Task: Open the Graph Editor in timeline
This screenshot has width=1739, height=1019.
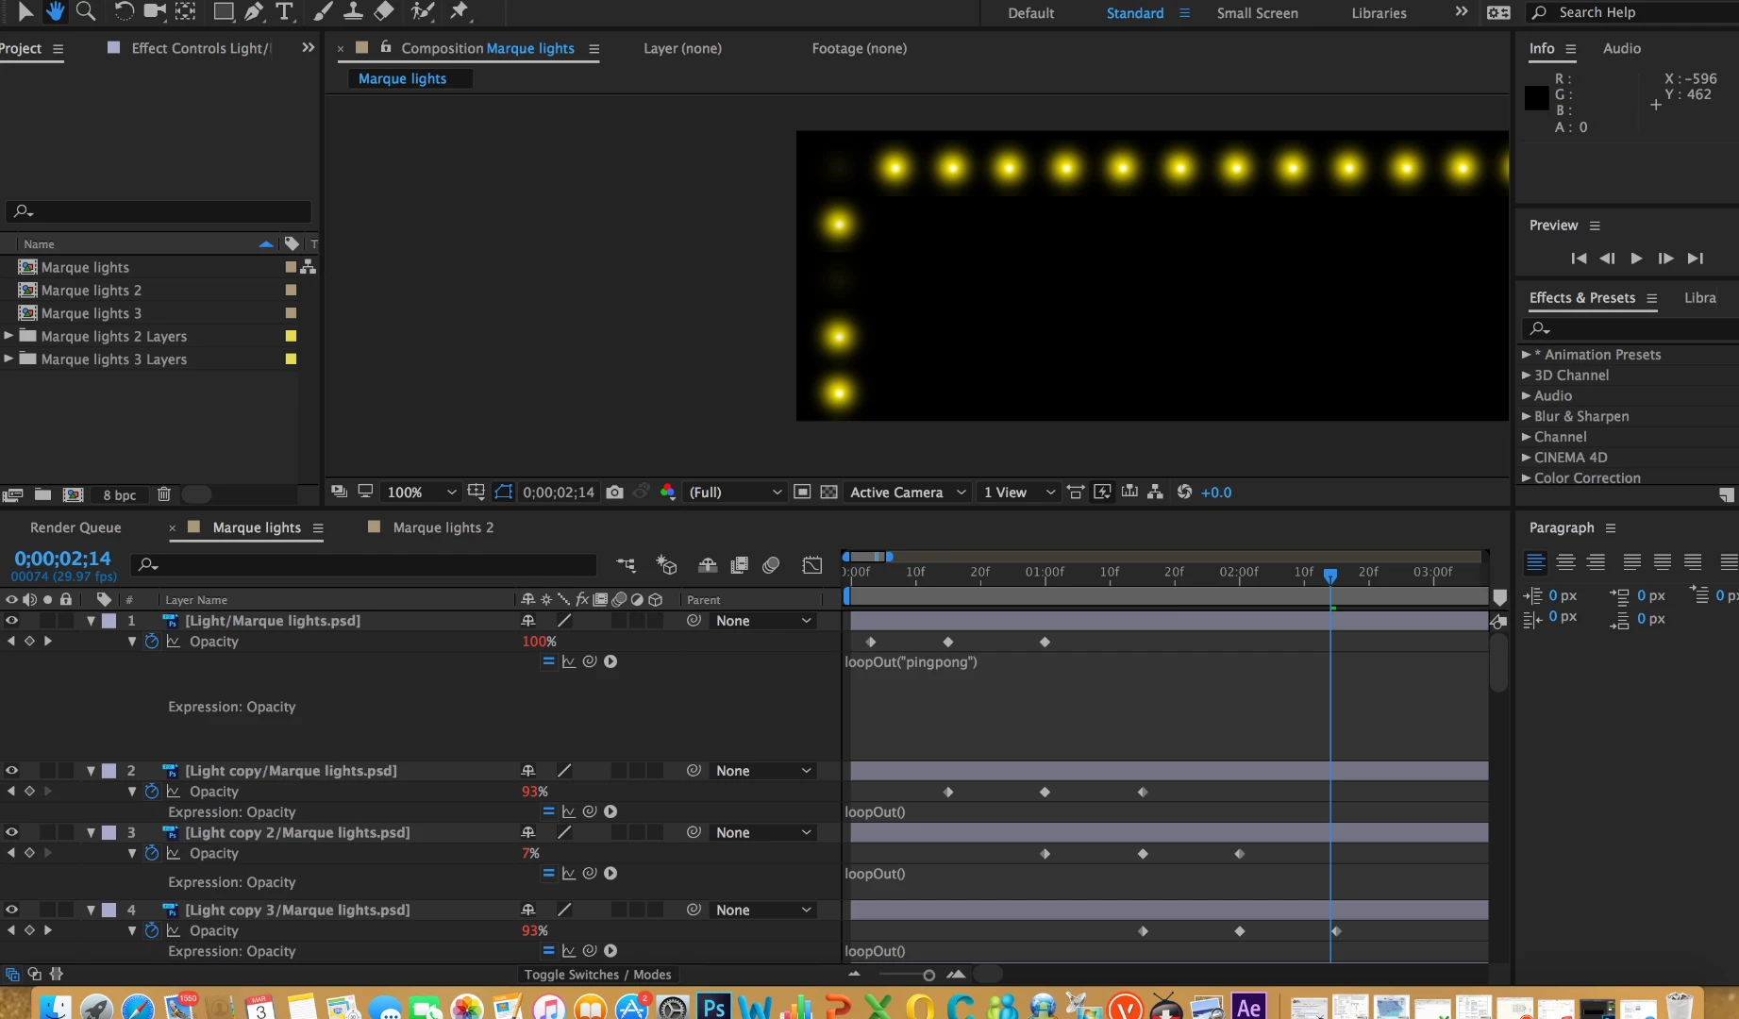Action: click(811, 564)
